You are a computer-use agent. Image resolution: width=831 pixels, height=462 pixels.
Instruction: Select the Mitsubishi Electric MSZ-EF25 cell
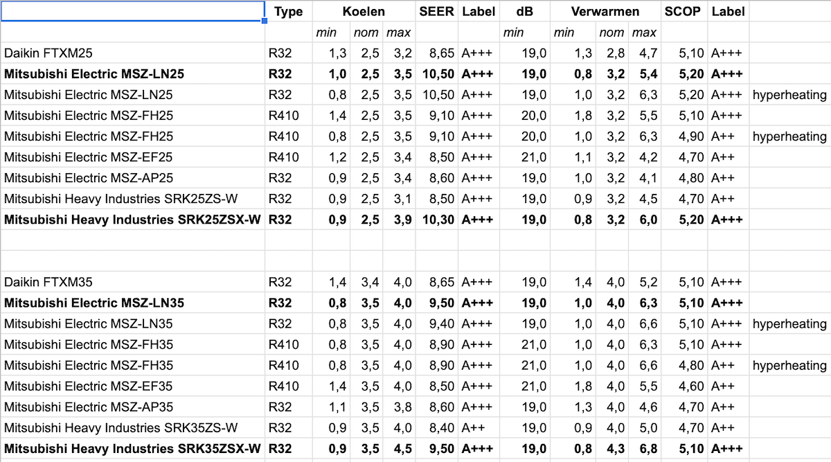coord(132,157)
